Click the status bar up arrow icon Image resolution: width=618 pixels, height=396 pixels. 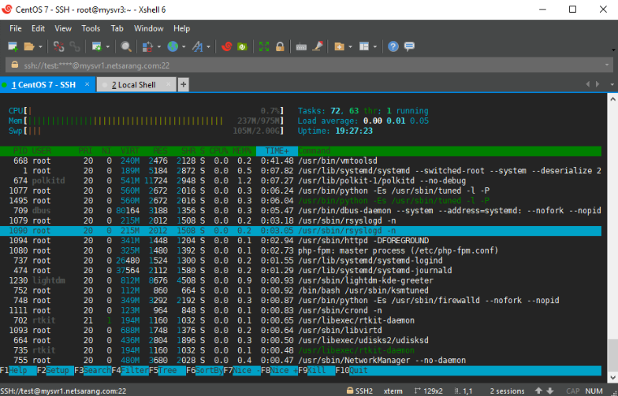coord(539,390)
